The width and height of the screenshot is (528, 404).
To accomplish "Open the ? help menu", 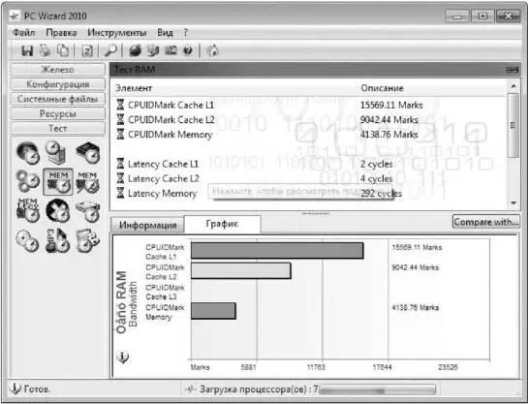I will pos(185,33).
